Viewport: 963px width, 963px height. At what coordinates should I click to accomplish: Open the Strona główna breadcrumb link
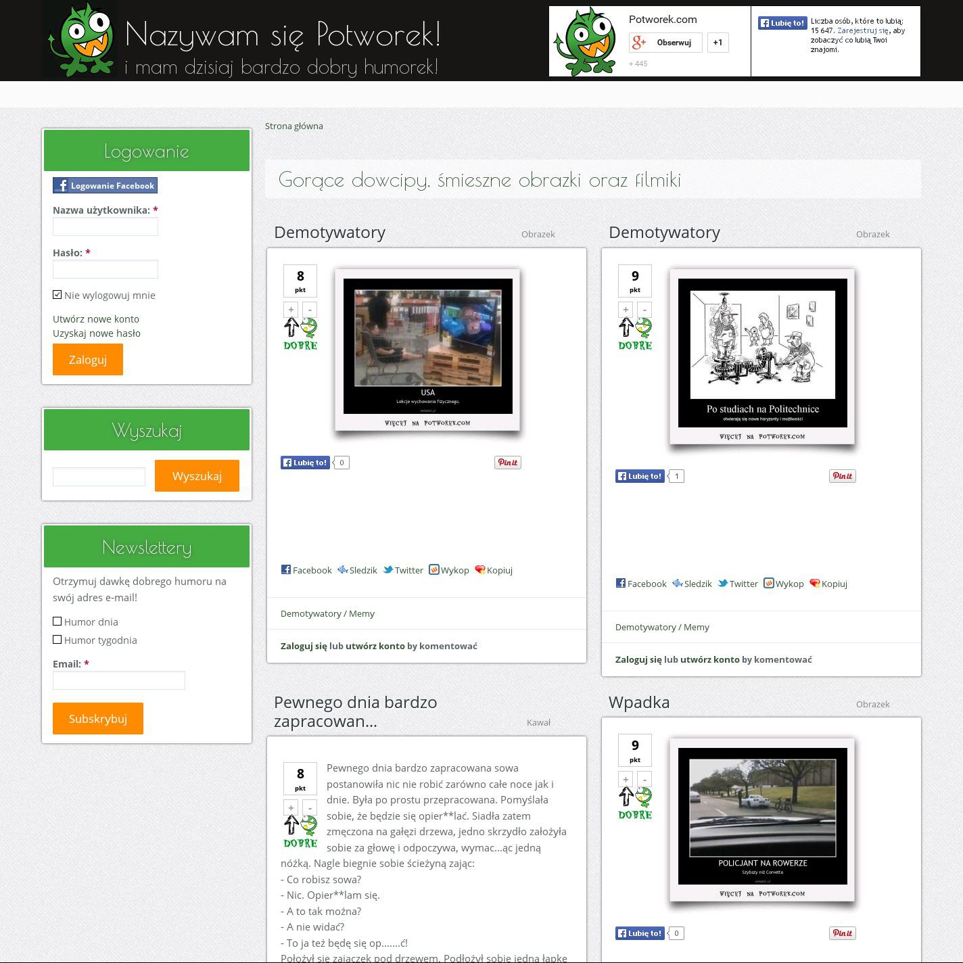pos(293,126)
